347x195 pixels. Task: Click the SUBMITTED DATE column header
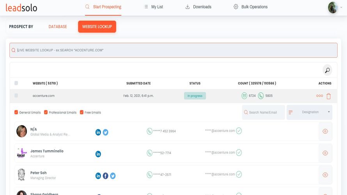pyautogui.click(x=138, y=83)
